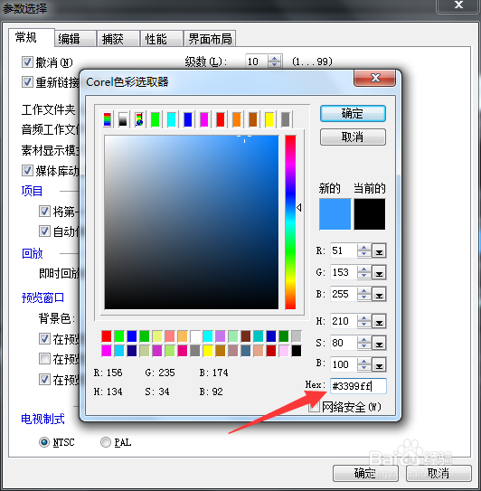Toggle the 网络安全 checkbox
Viewport: 481px width, 491px height.
pos(314,407)
